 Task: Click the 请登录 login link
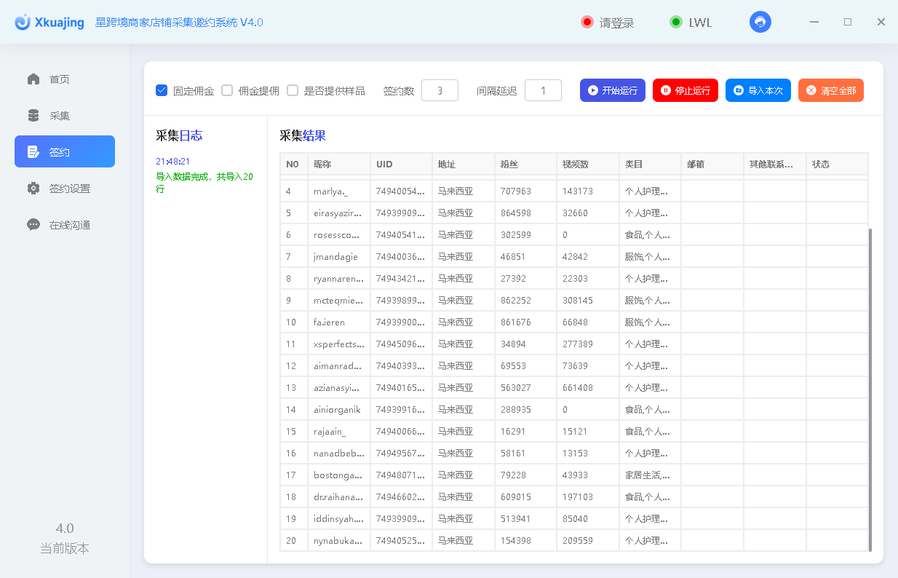coord(616,23)
